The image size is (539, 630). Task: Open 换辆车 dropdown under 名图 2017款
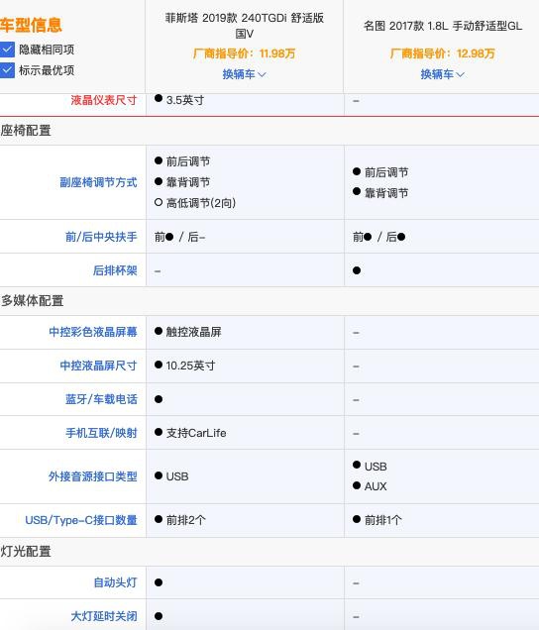point(442,74)
